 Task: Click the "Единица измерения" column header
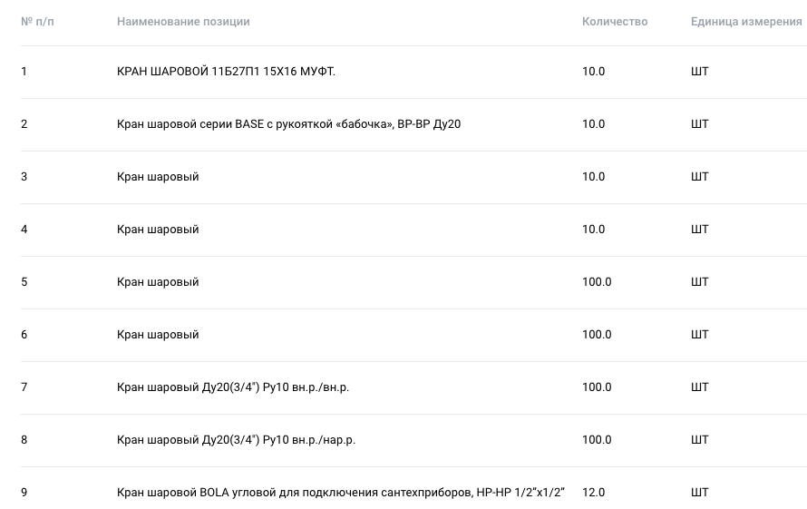(746, 22)
